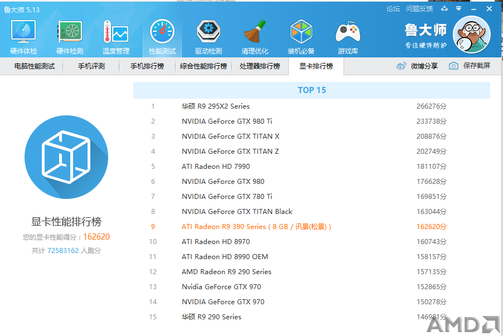503x336 pixels.
Task: Click the 微博分享 Weibo icon
Action: click(402, 66)
